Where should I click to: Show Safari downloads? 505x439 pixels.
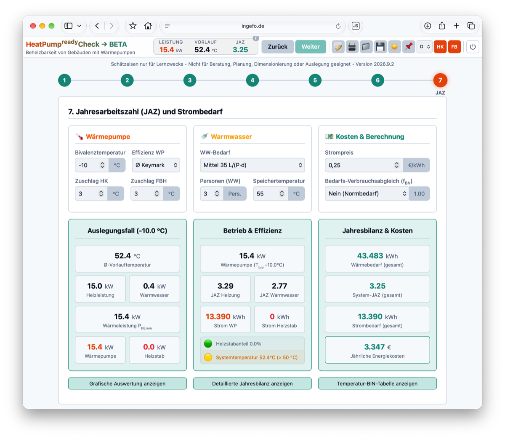pyautogui.click(x=428, y=26)
